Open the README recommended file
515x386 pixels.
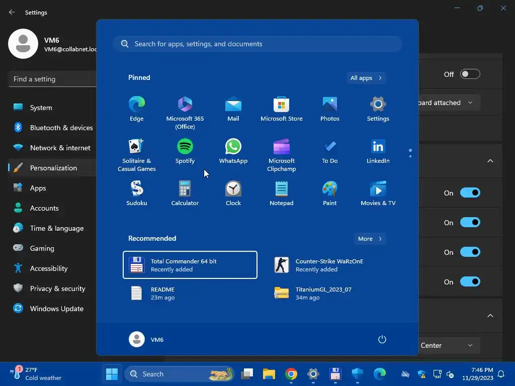[190, 293]
